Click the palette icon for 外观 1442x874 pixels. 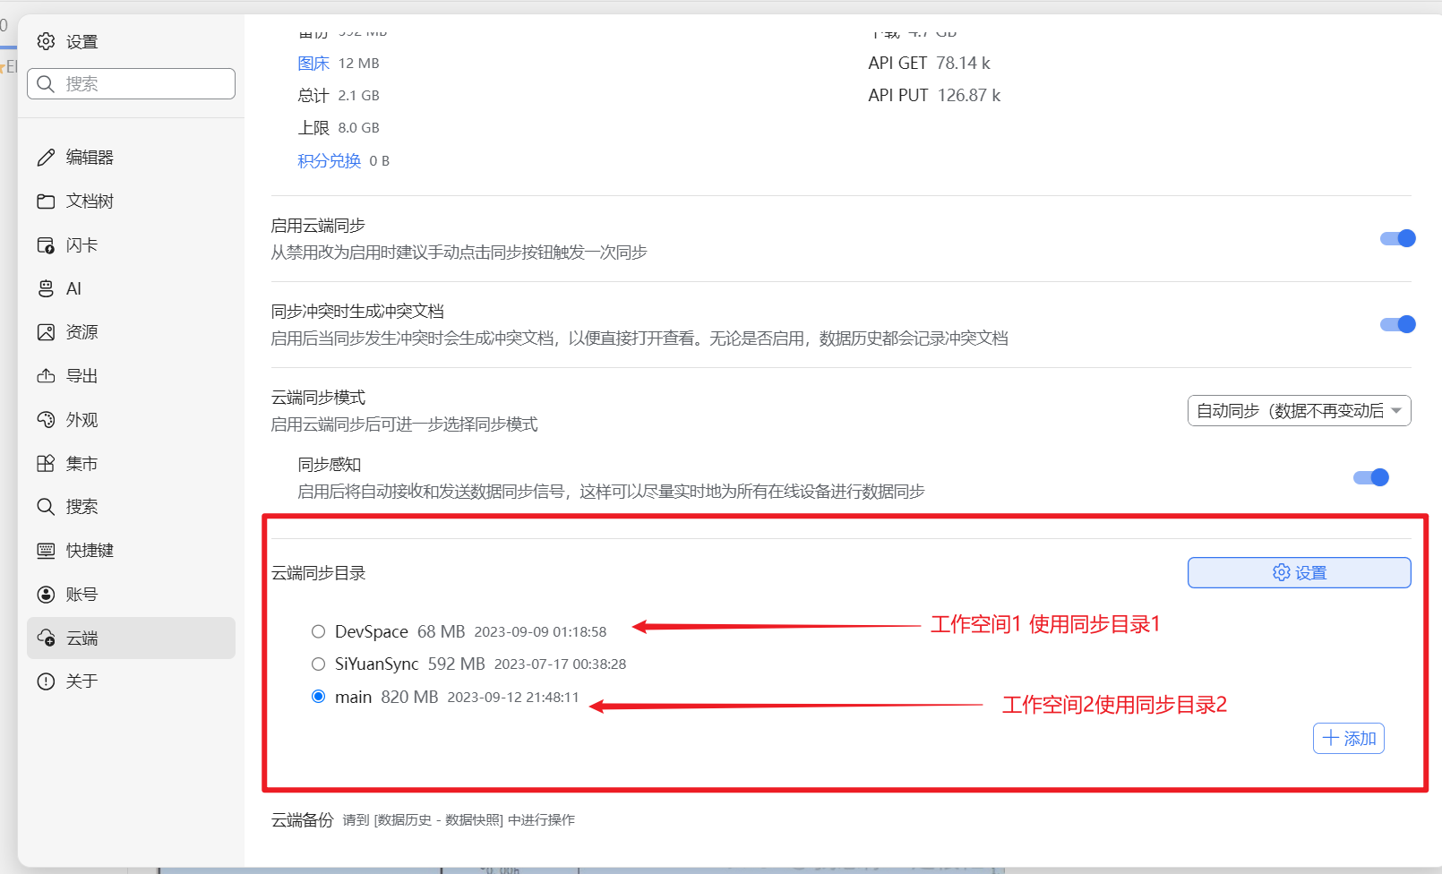pyautogui.click(x=46, y=420)
